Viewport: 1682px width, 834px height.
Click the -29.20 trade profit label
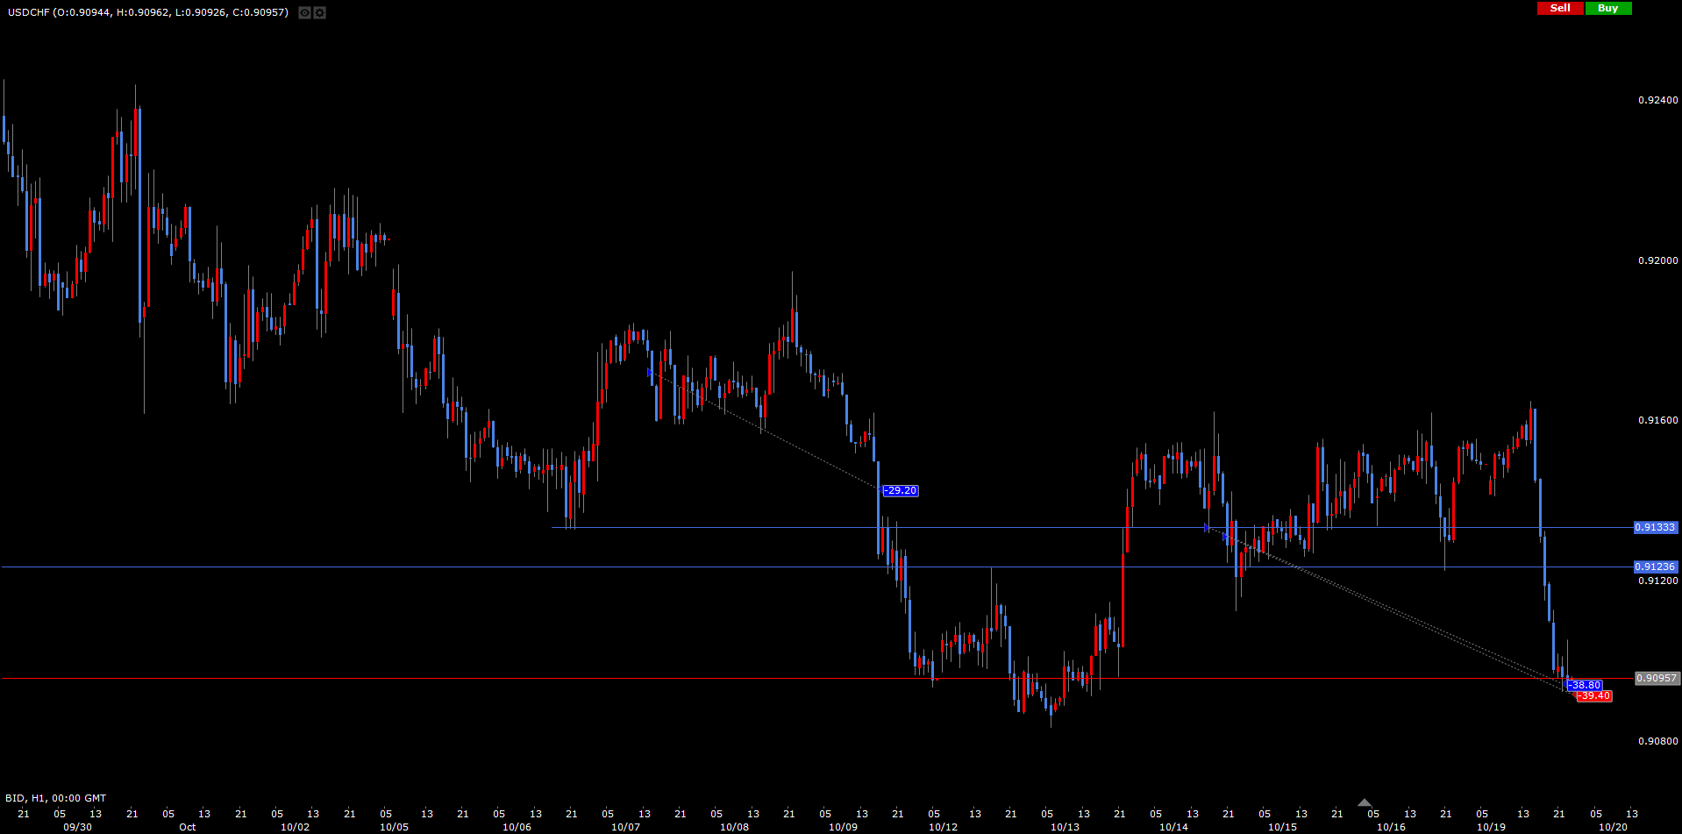(x=900, y=490)
